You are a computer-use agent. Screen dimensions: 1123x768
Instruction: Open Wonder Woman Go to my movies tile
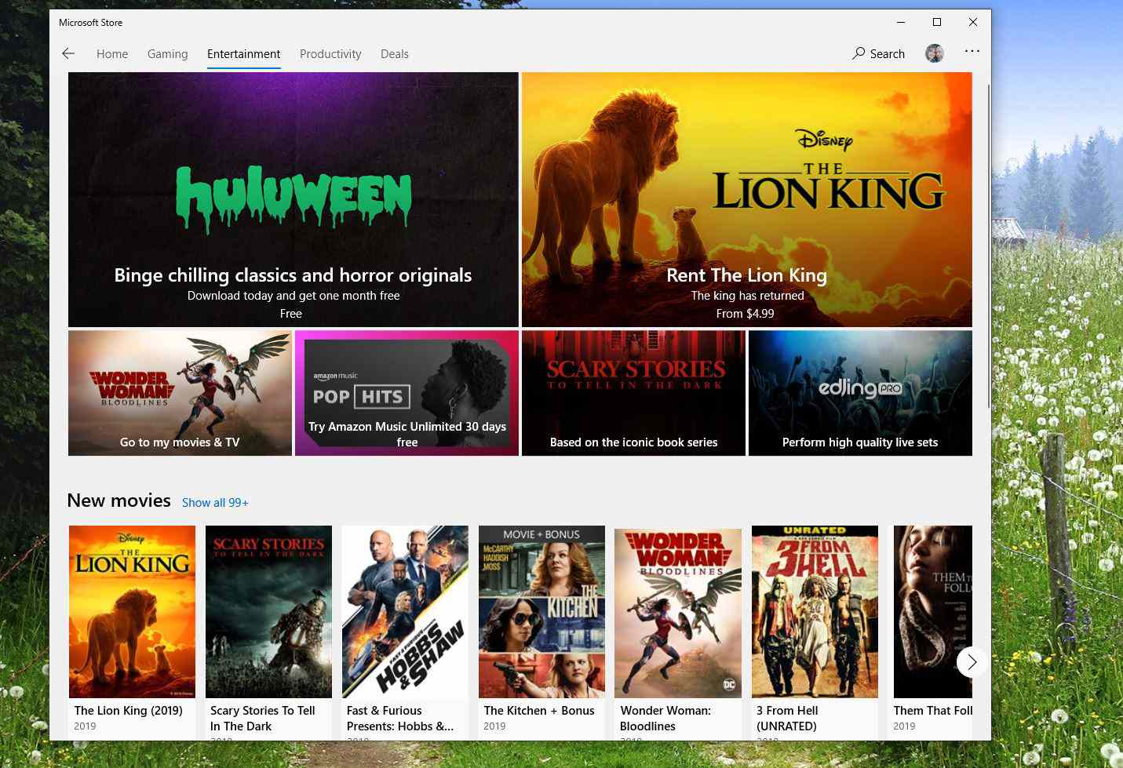pyautogui.click(x=180, y=393)
